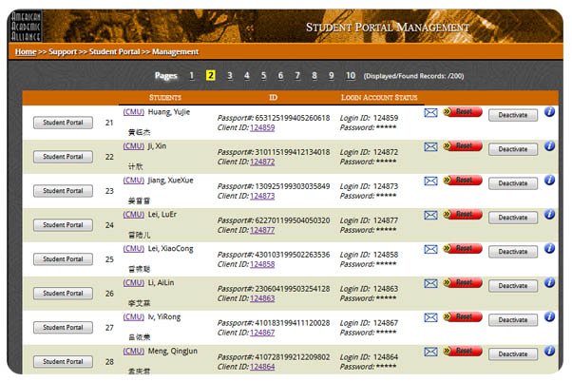
Task: Open Client ID link 124877
Action: click(x=262, y=230)
